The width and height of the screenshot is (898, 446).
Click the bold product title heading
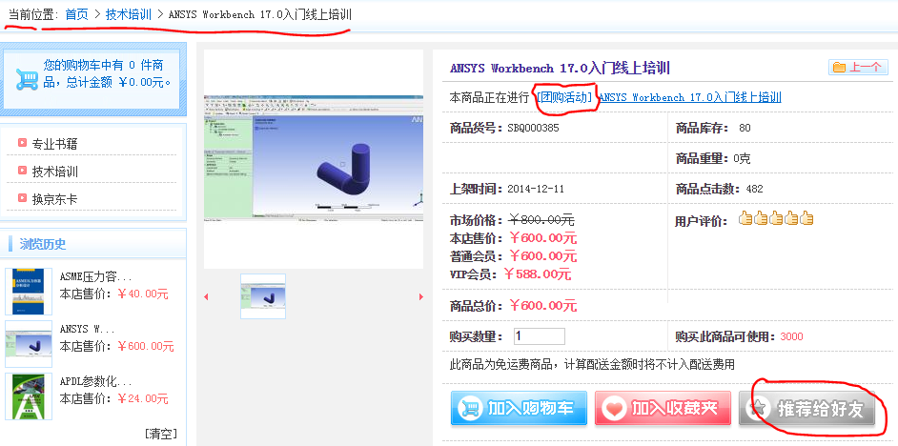(561, 68)
